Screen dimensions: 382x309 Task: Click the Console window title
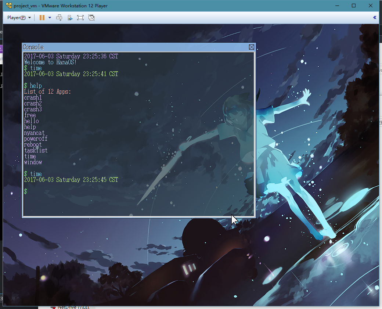33,47
